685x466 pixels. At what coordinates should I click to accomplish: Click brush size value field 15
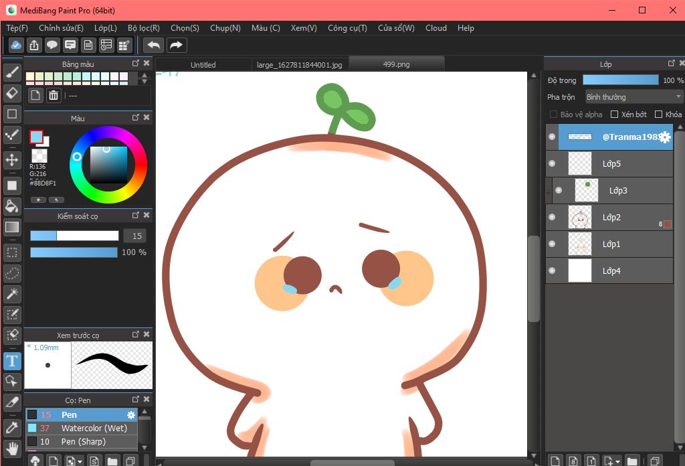tap(134, 236)
